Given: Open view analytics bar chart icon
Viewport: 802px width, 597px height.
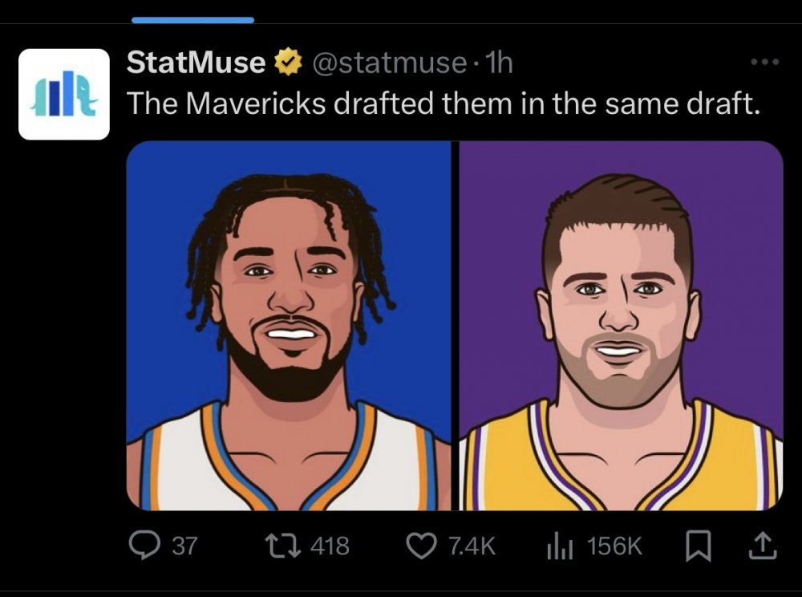Looking at the screenshot, I should pos(558,546).
